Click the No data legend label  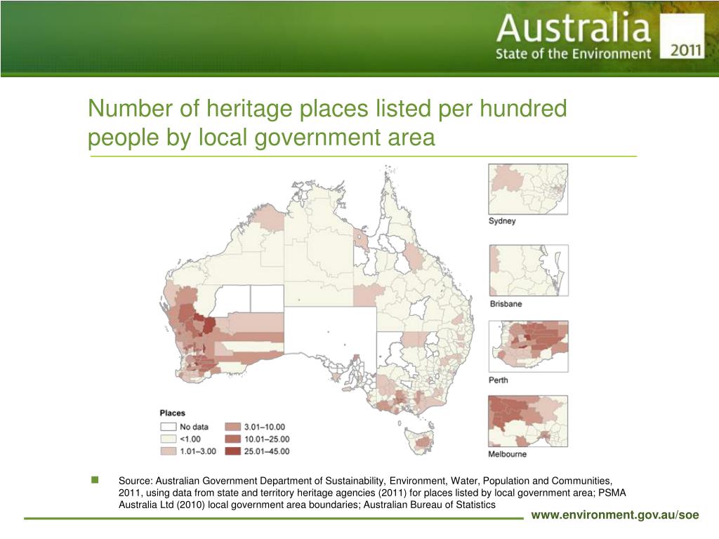tap(194, 427)
